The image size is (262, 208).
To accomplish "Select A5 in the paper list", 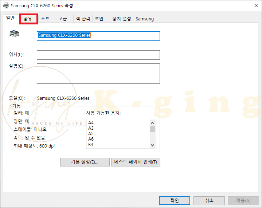I will (x=91, y=134).
